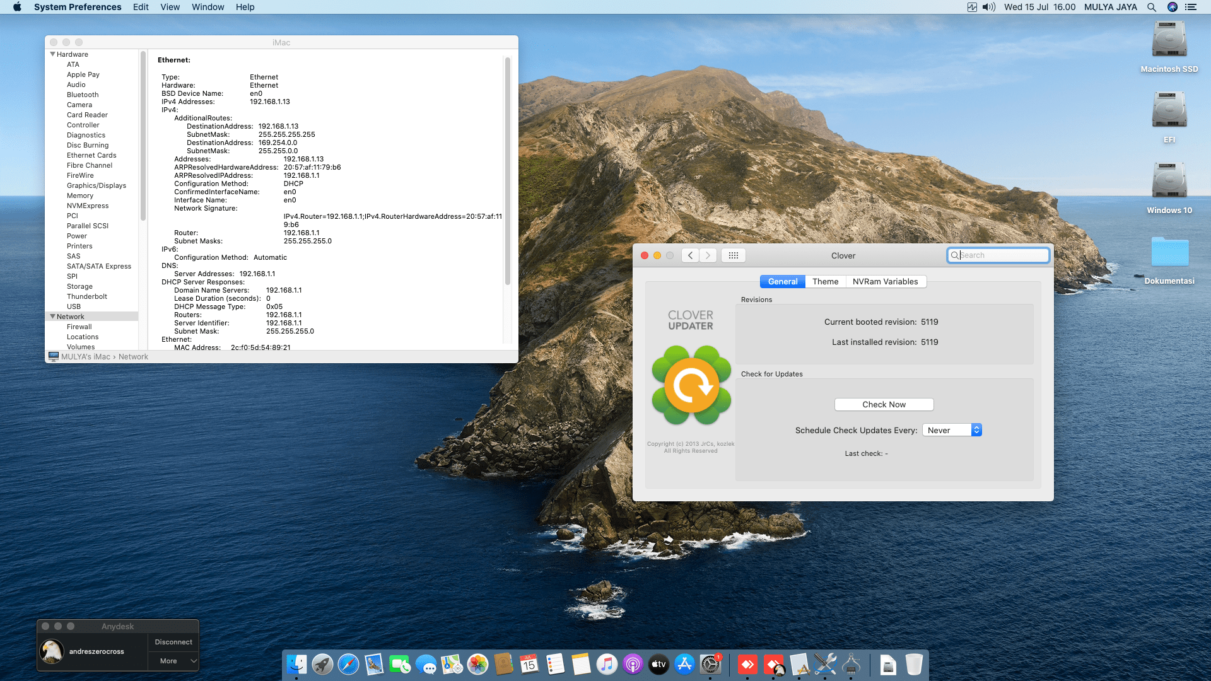Open Messages in the dock
Screen dimensions: 1211x681
[x=426, y=664]
